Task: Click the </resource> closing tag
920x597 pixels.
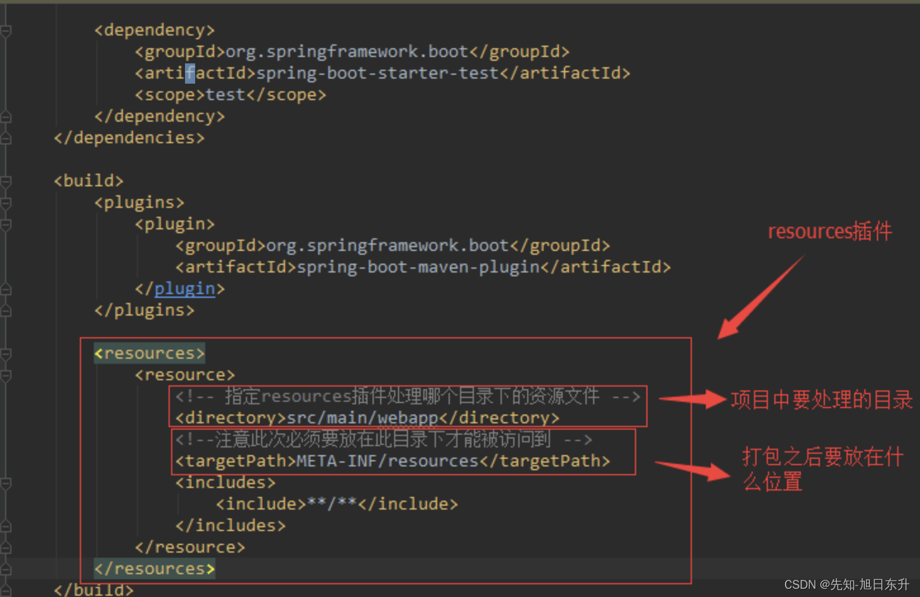Action: click(190, 547)
